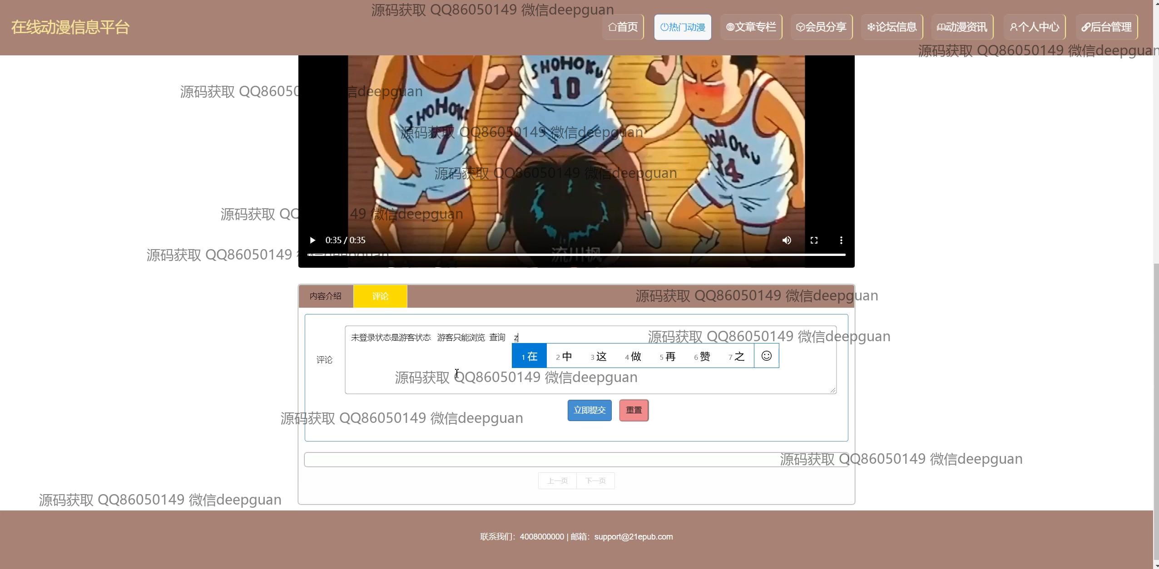Image resolution: width=1159 pixels, height=569 pixels.
Task: Choose IME candidate 再
Action: pos(667,356)
